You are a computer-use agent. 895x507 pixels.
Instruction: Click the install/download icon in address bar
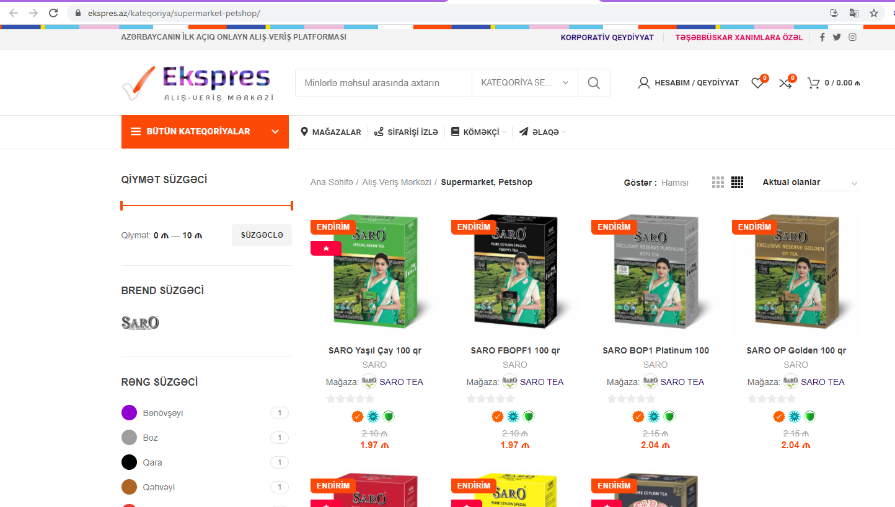(x=834, y=13)
